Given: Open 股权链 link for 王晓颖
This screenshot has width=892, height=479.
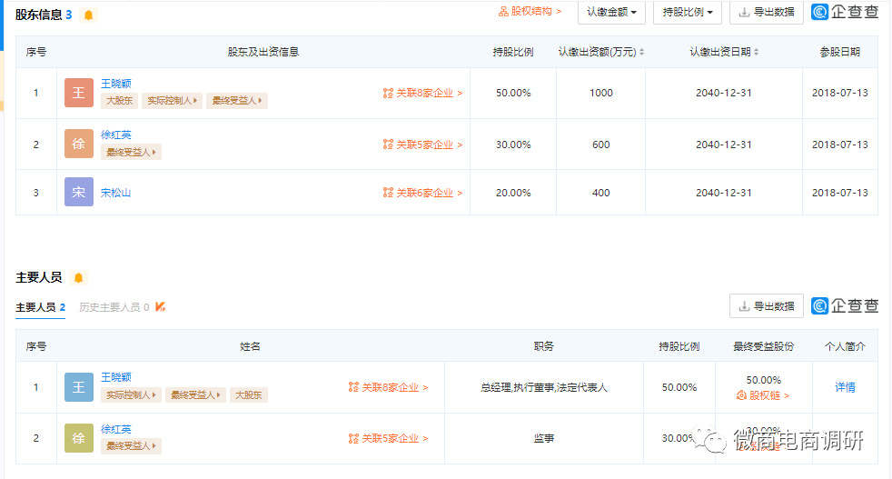Looking at the screenshot, I should pyautogui.click(x=763, y=396).
